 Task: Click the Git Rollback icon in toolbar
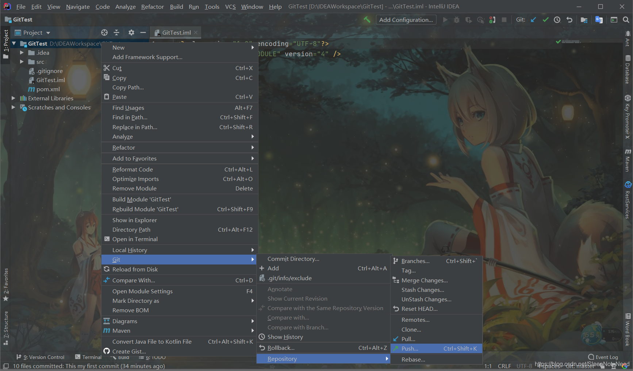569,20
